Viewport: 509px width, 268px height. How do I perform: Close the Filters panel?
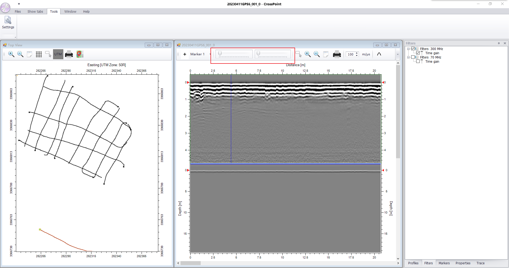505,43
